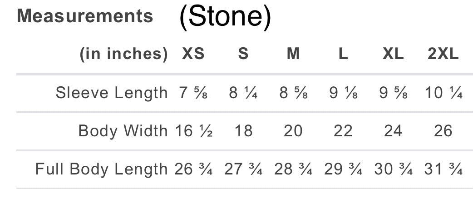Click 2XL sleeve length value 10 ¼
473x219 pixels.
pos(443,93)
